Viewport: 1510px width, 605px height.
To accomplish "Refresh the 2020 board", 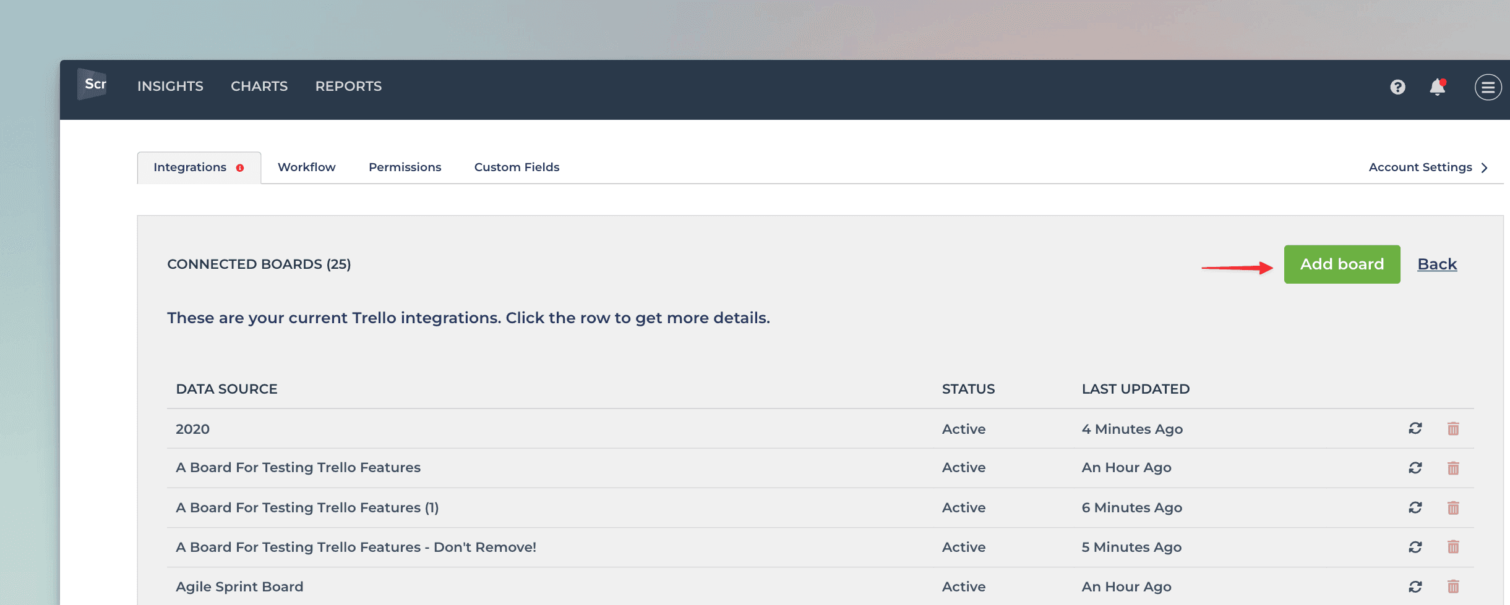I will coord(1415,428).
